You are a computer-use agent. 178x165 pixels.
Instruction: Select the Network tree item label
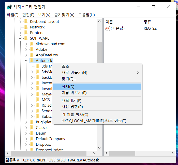pyautogui.click(x=37, y=27)
